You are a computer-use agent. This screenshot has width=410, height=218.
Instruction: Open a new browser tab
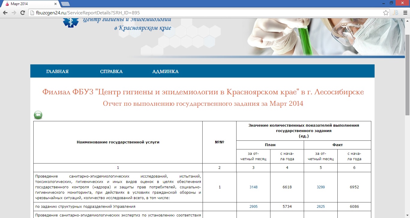[x=65, y=4]
